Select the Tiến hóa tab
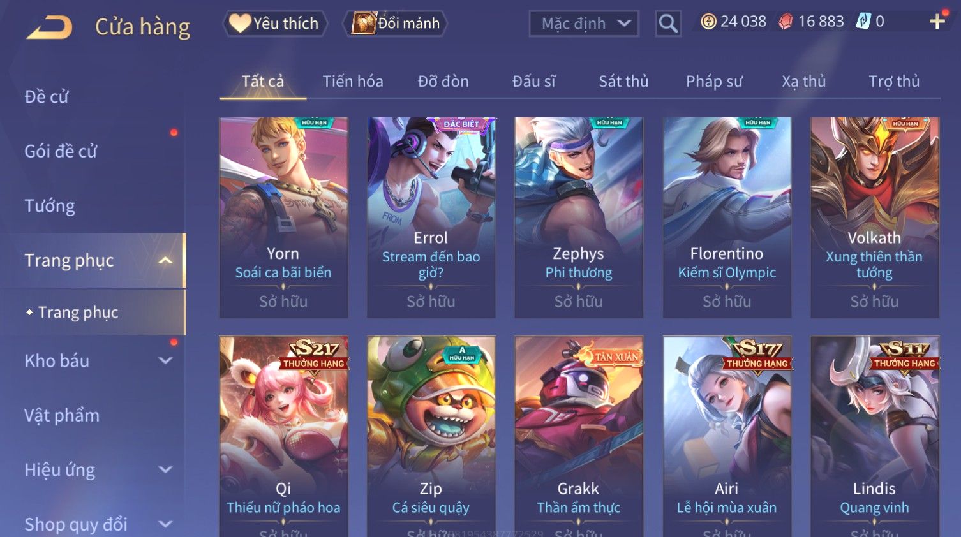 (353, 82)
